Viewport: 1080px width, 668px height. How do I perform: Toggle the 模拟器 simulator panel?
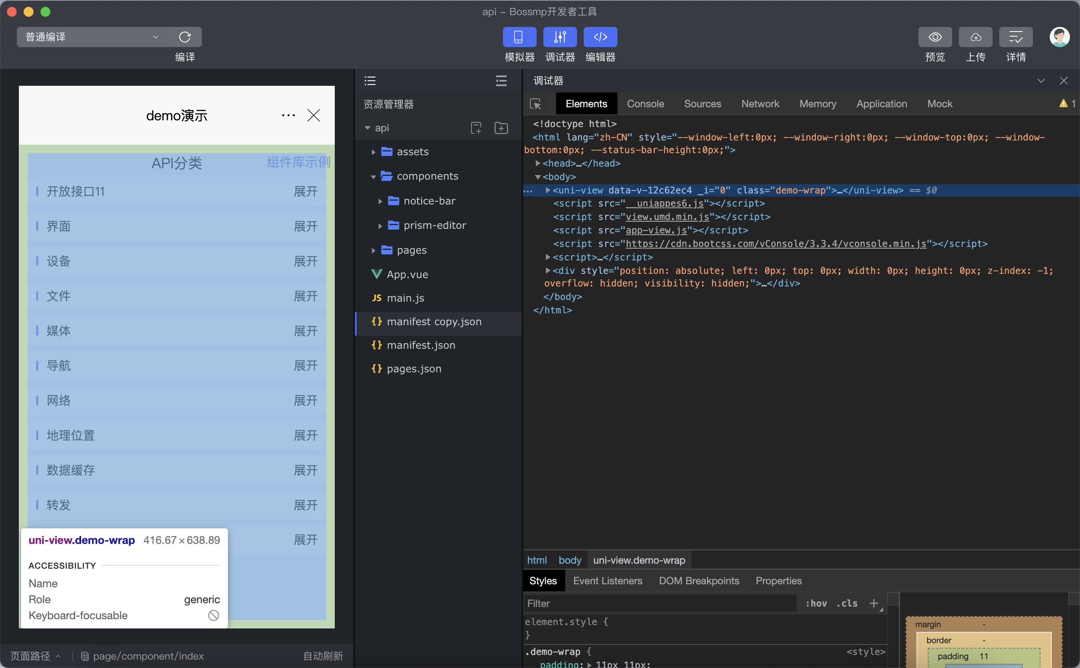click(x=519, y=37)
